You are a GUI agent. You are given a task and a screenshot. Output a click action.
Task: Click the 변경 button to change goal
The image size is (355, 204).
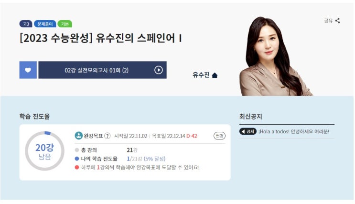[219, 136]
